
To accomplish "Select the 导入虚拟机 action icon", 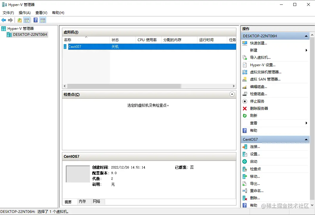I will click(x=244, y=58).
